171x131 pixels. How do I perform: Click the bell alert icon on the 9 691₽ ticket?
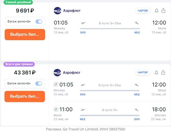pos(156,11)
